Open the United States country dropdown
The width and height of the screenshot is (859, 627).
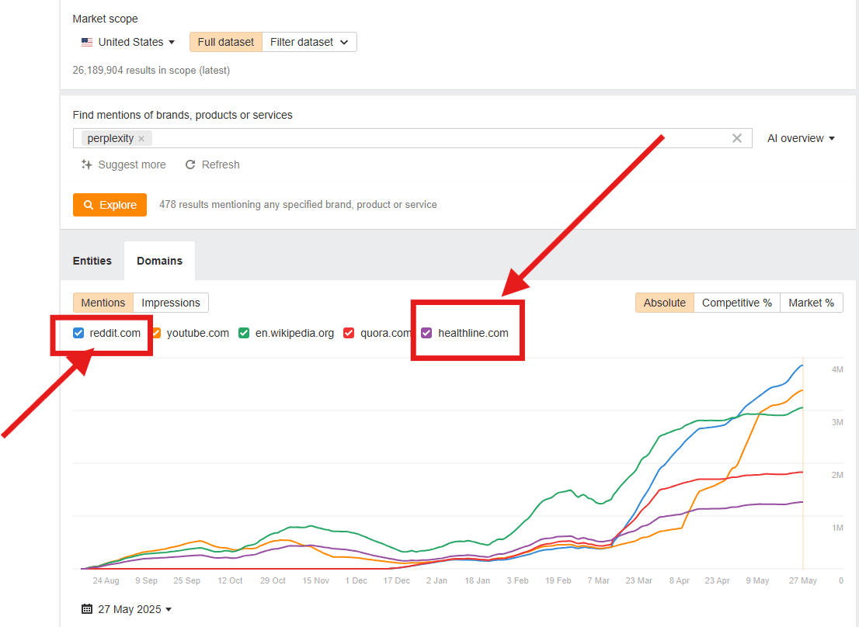coord(128,42)
